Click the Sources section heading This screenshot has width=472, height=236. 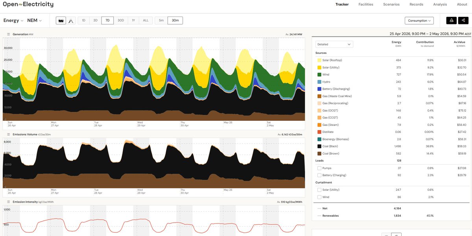321,53
